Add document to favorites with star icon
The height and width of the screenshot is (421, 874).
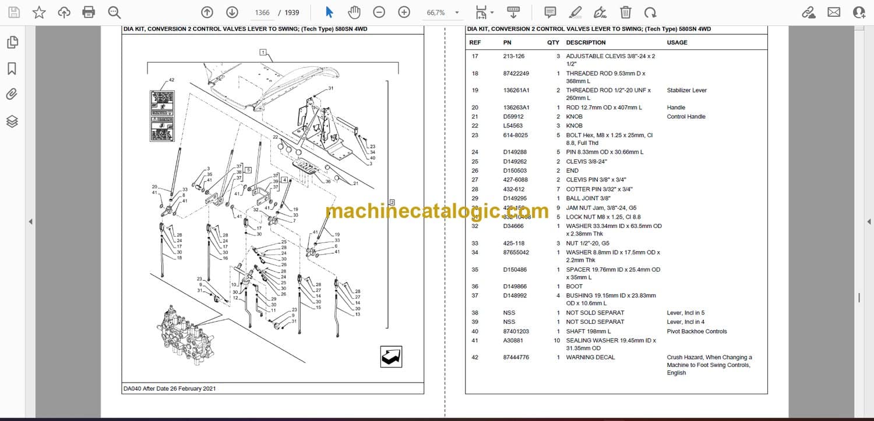(39, 12)
